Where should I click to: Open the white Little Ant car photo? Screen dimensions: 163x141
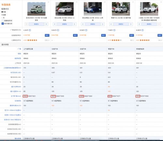(x=149, y=9)
